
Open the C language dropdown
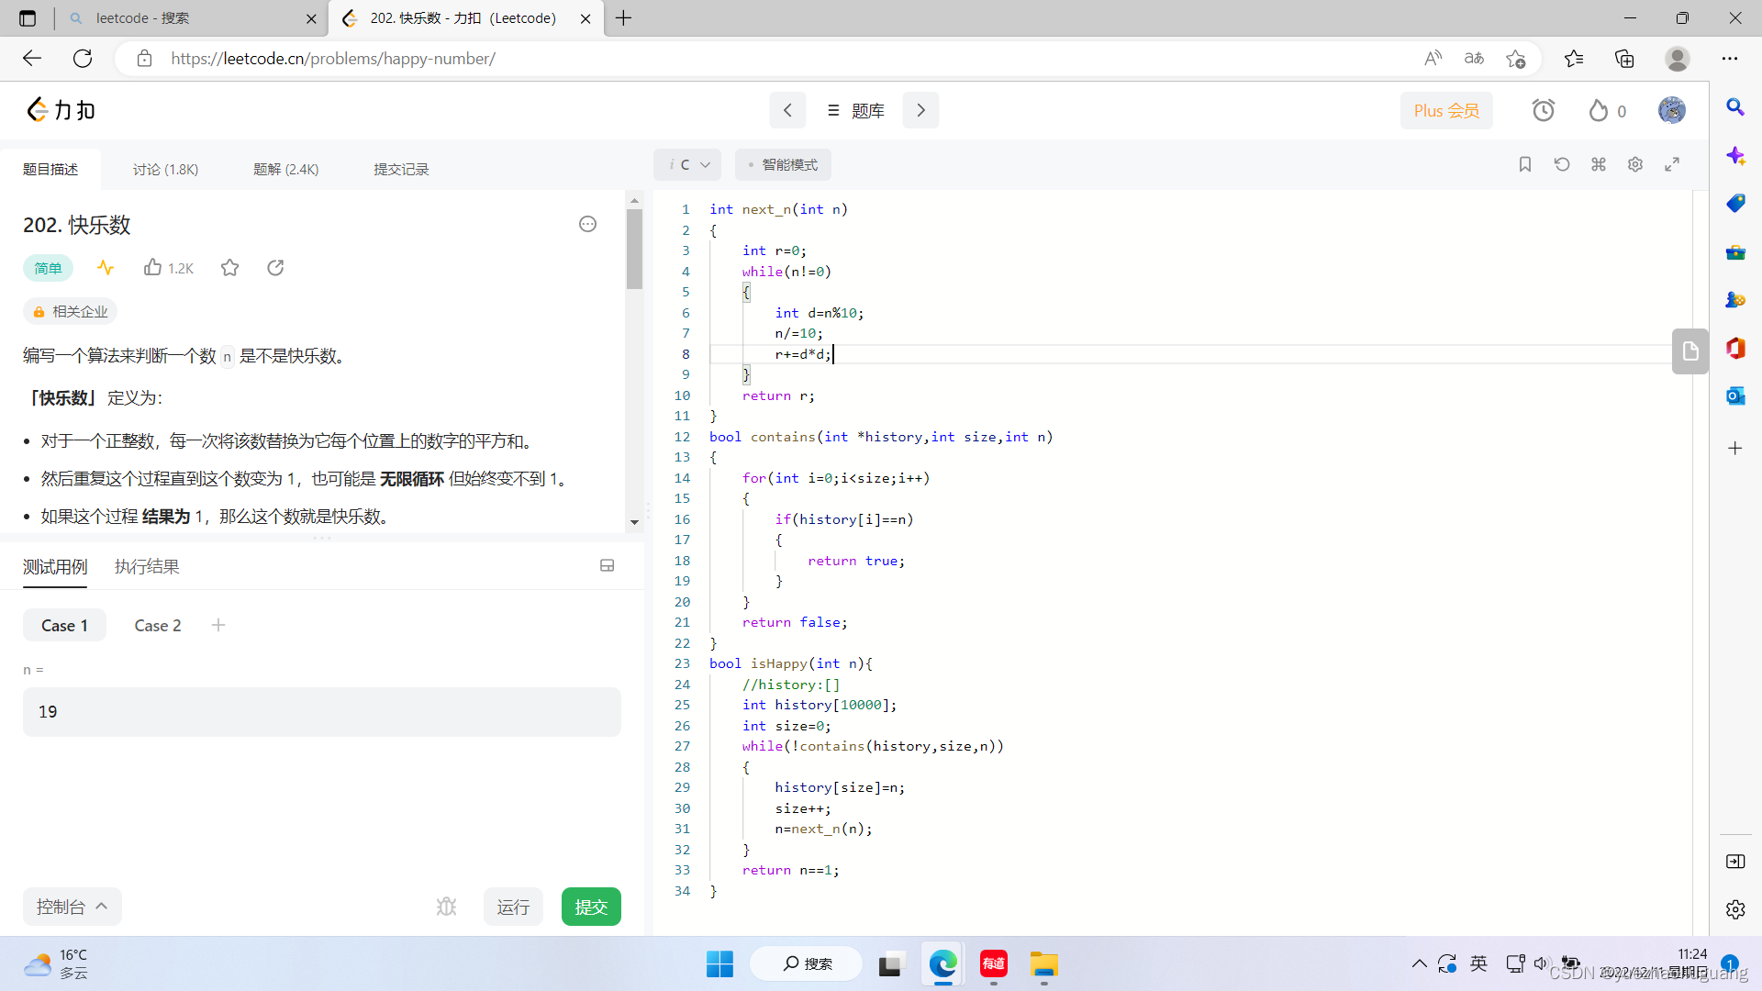(688, 164)
